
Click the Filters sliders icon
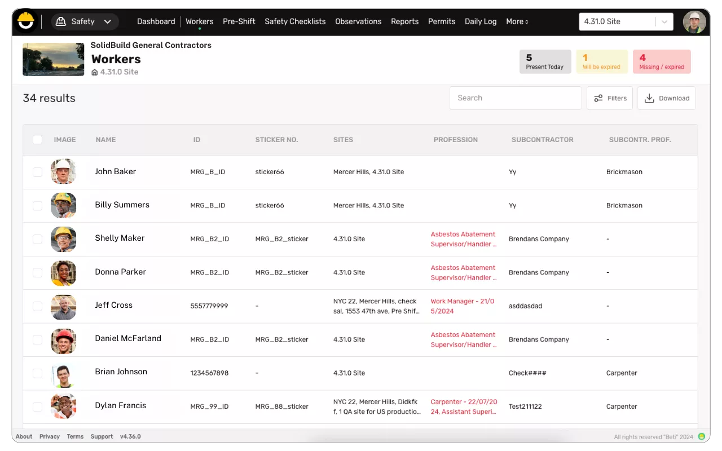point(598,98)
